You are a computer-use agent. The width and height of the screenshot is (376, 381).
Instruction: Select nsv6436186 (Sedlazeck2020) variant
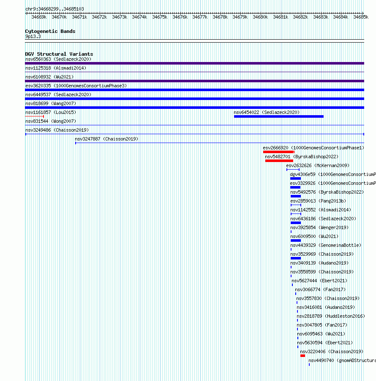324,219
